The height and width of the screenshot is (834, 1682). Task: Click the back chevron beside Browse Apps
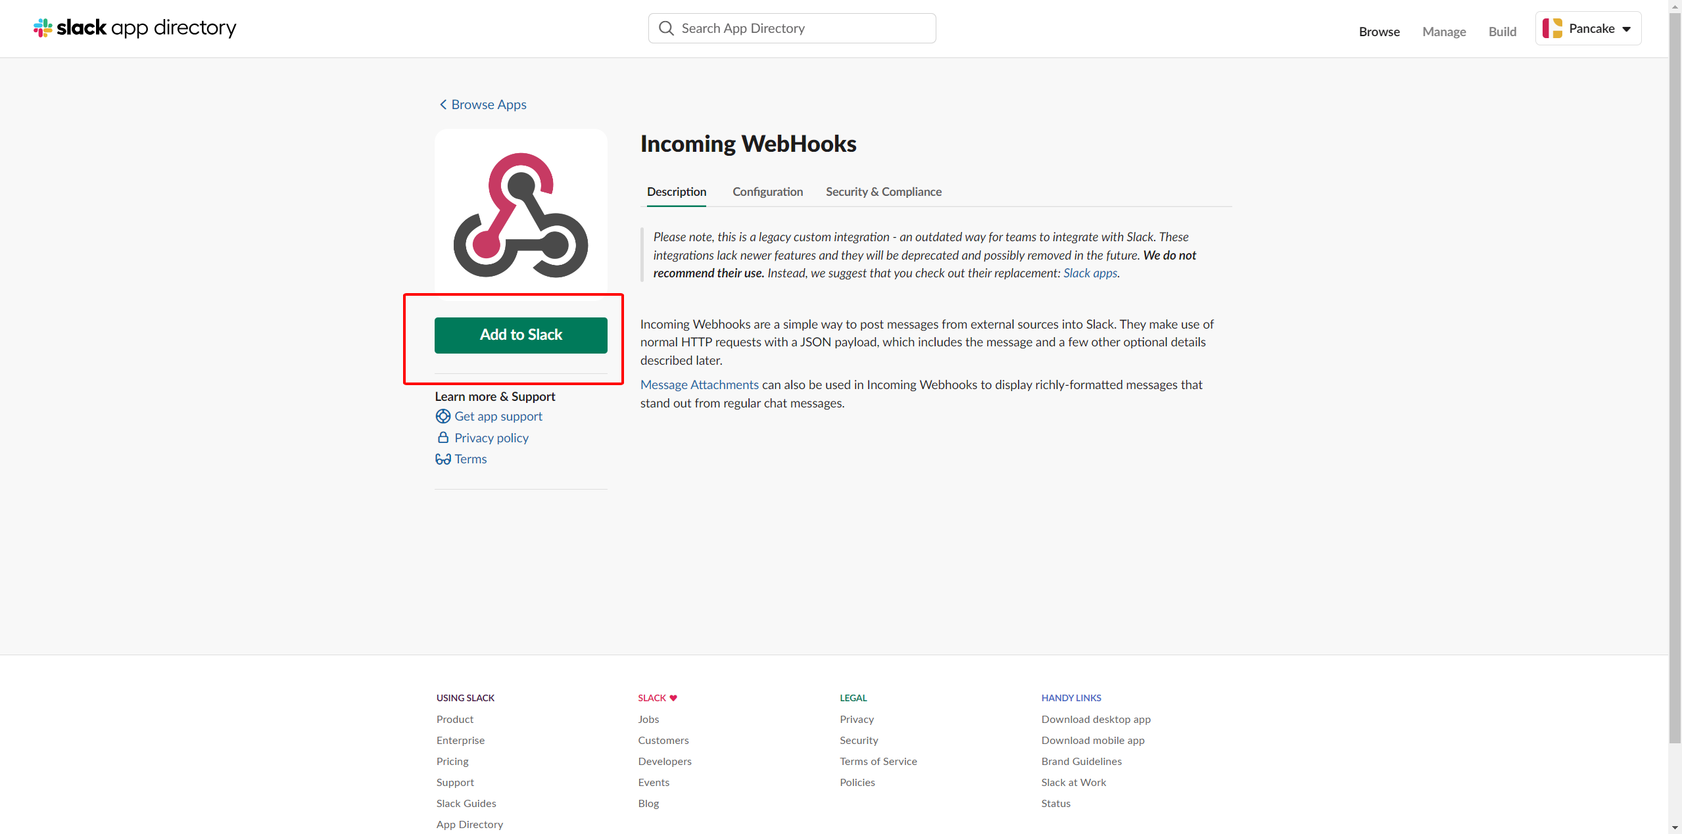[x=443, y=104]
